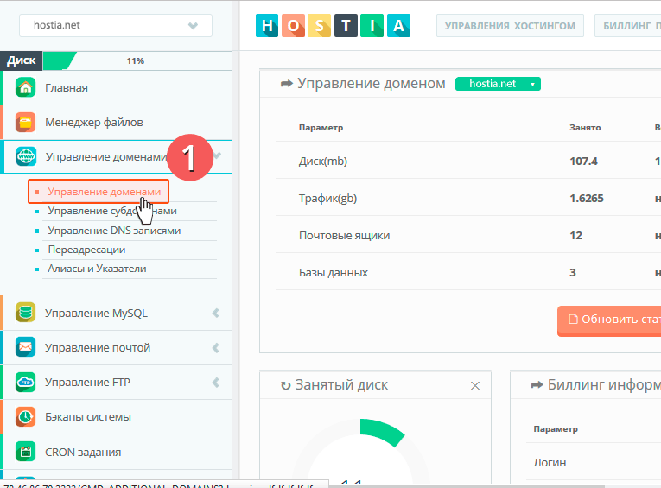Close the Занятый диск panel
This screenshot has height=488, width=661.
click(x=475, y=385)
